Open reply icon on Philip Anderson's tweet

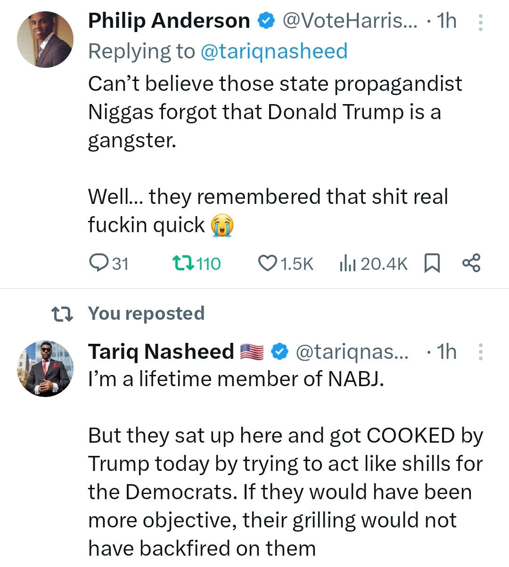(x=99, y=263)
